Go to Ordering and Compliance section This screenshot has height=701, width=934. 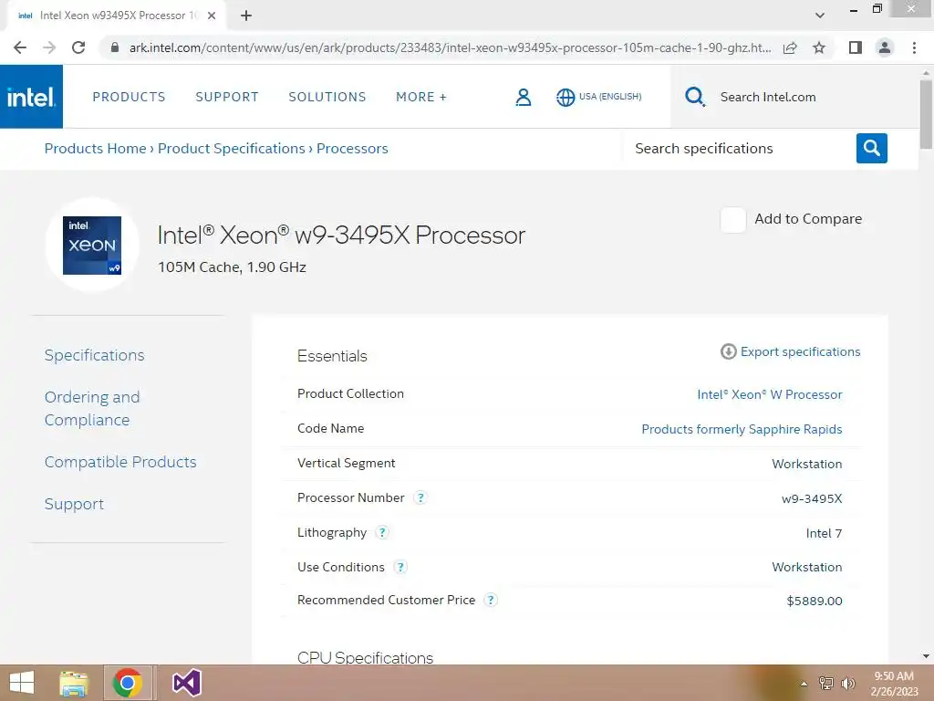tap(92, 408)
